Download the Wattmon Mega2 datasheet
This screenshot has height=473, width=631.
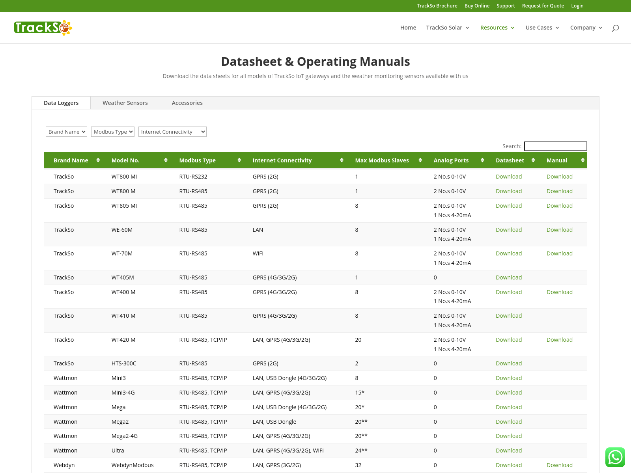point(509,422)
